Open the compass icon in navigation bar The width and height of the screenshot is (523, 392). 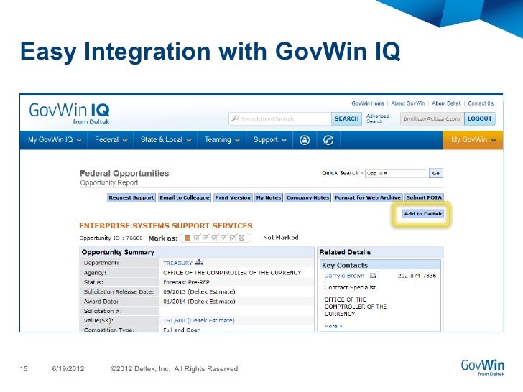point(328,140)
